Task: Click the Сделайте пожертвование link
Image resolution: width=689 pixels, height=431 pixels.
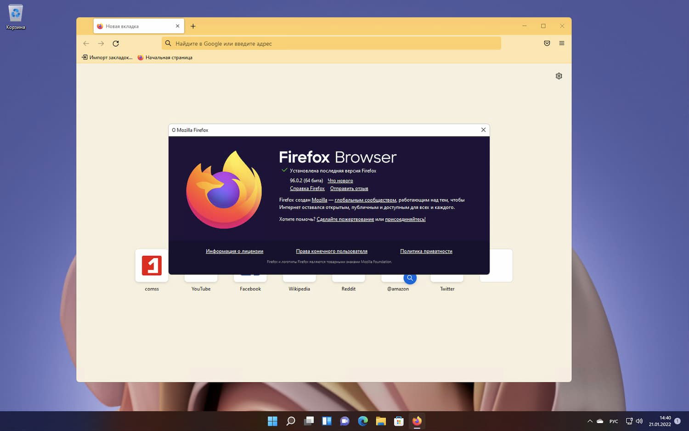Action: point(345,219)
